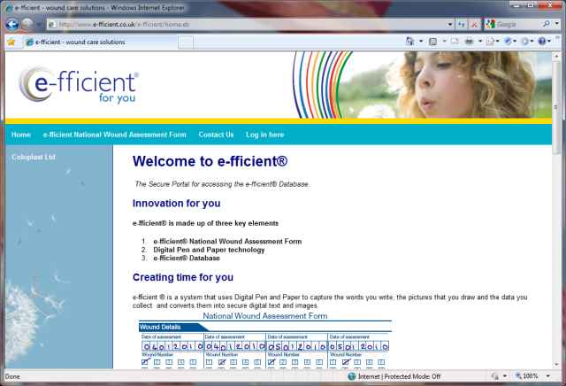
Task: Click the page icon in the address bar
Action: [x=52, y=25]
